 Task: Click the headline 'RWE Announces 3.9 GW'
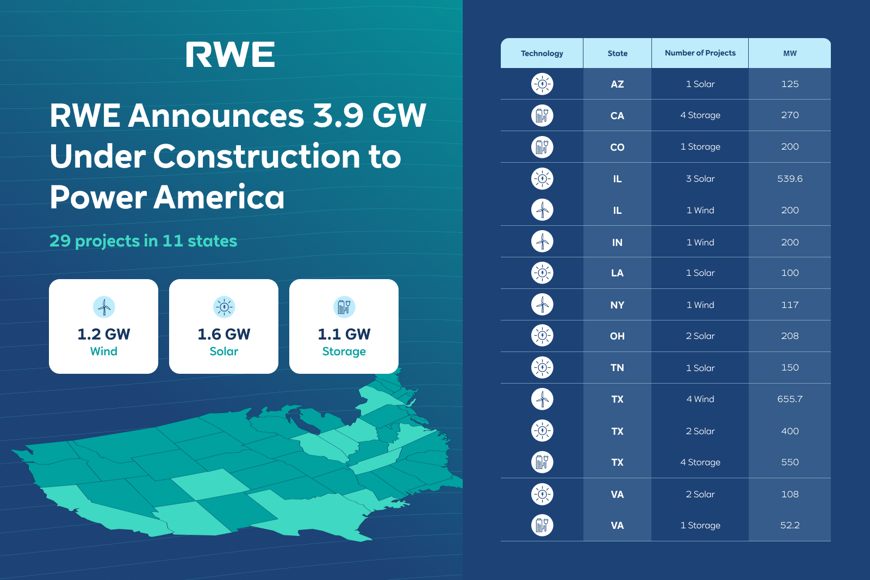pyautogui.click(x=238, y=116)
